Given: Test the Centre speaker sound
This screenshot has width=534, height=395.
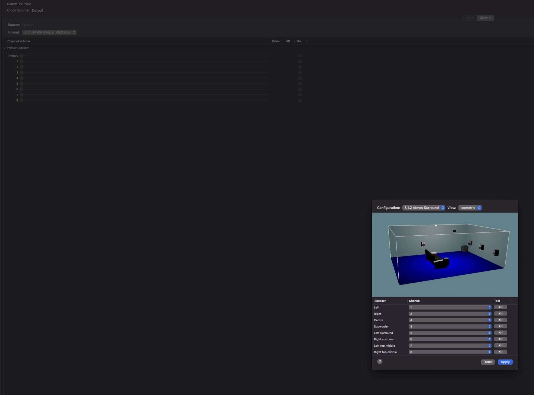Looking at the screenshot, I should [500, 320].
